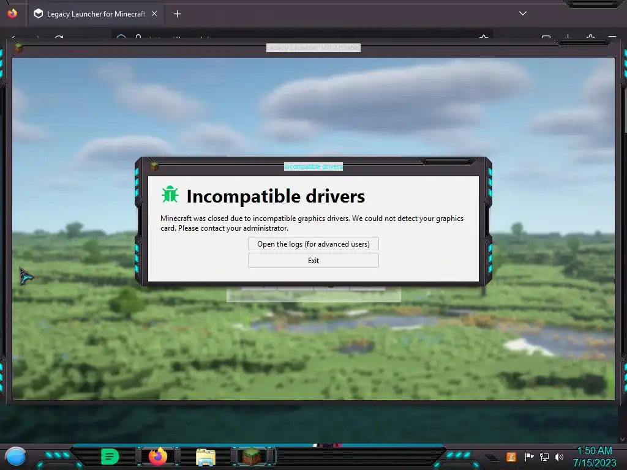Click the green bug icon beside the heading

pos(170,195)
